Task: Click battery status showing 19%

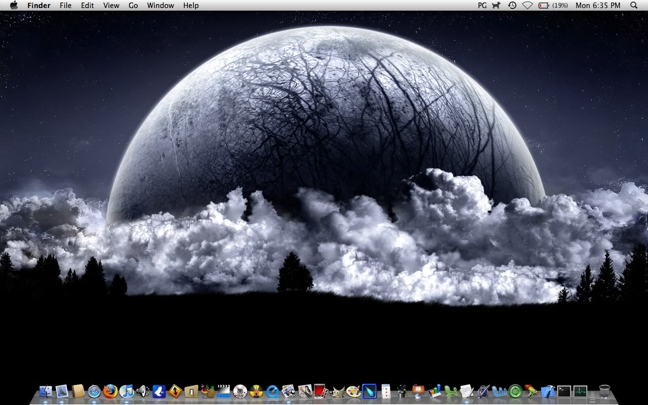Action: [x=553, y=5]
